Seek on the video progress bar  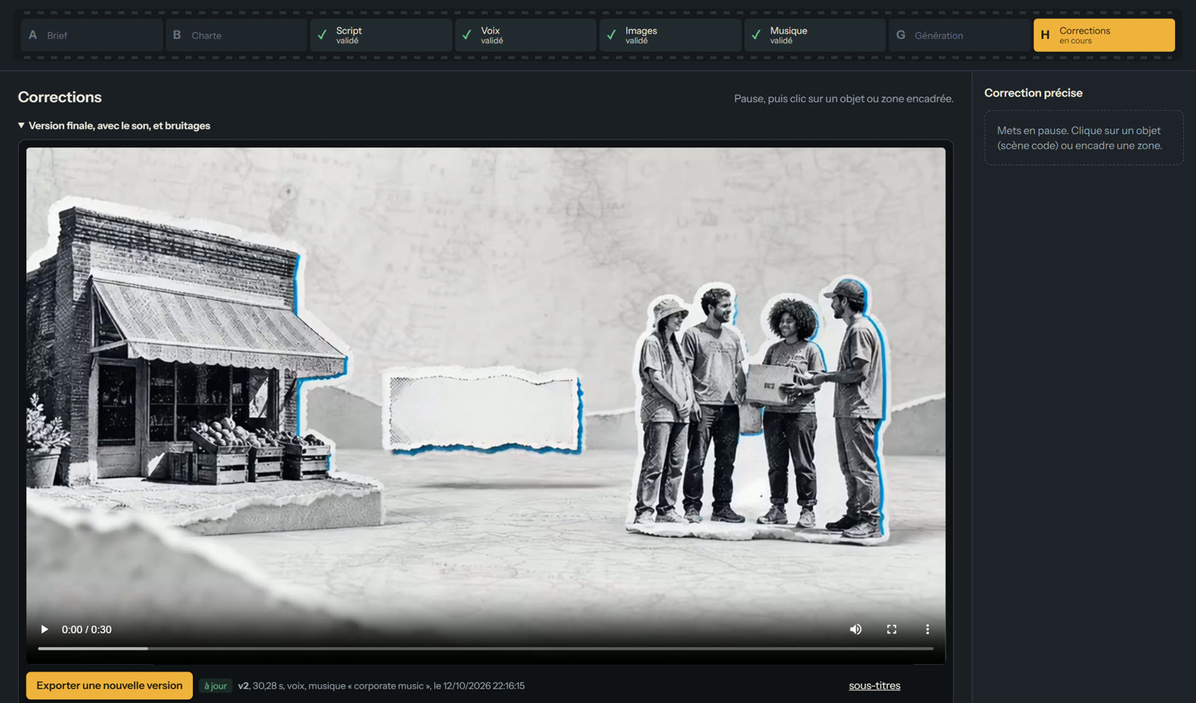[x=486, y=648]
